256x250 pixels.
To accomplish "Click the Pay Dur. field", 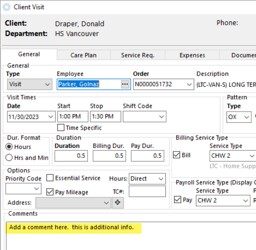I will [148, 156].
